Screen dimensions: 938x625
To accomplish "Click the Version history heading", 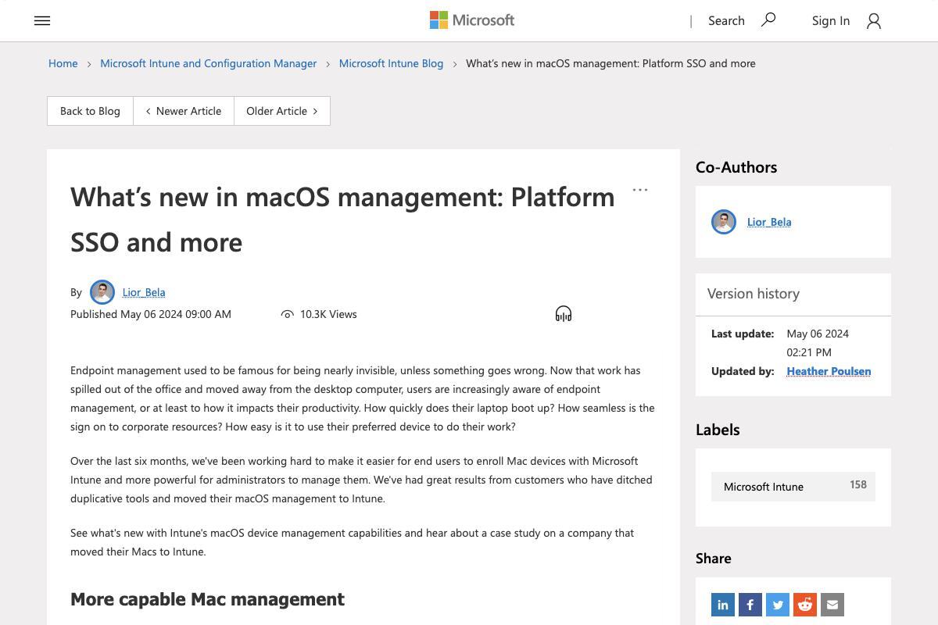I will tap(754, 294).
